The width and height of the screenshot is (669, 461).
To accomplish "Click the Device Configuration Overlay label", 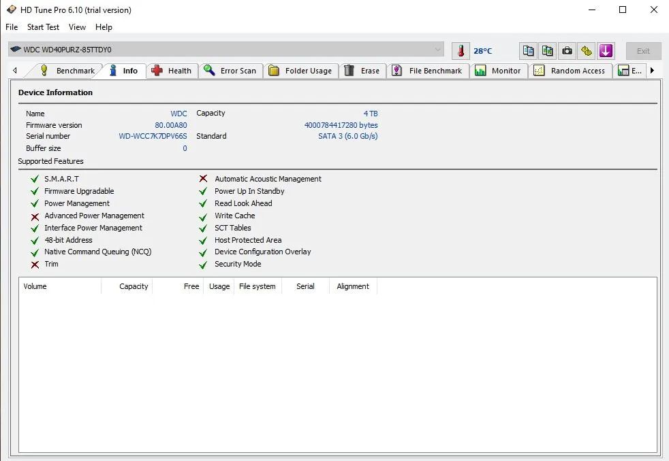I will 263,252.
